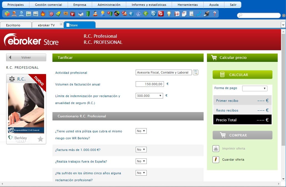Click the Salir menu item
This screenshot has width=286, height=187.
click(x=233, y=5)
